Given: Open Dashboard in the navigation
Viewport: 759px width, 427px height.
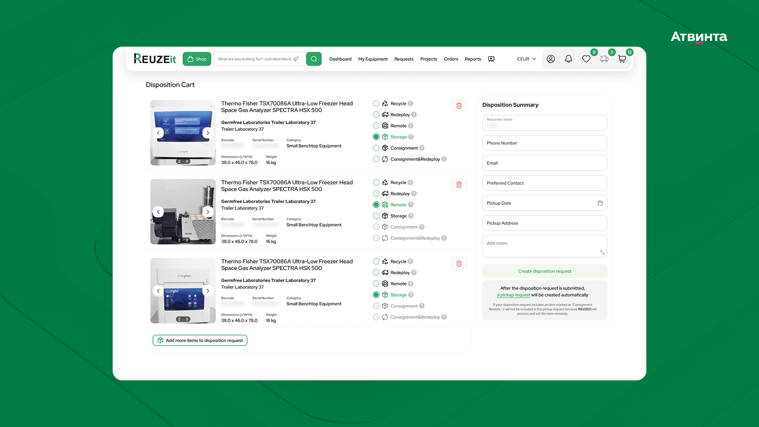Looking at the screenshot, I should (340, 59).
